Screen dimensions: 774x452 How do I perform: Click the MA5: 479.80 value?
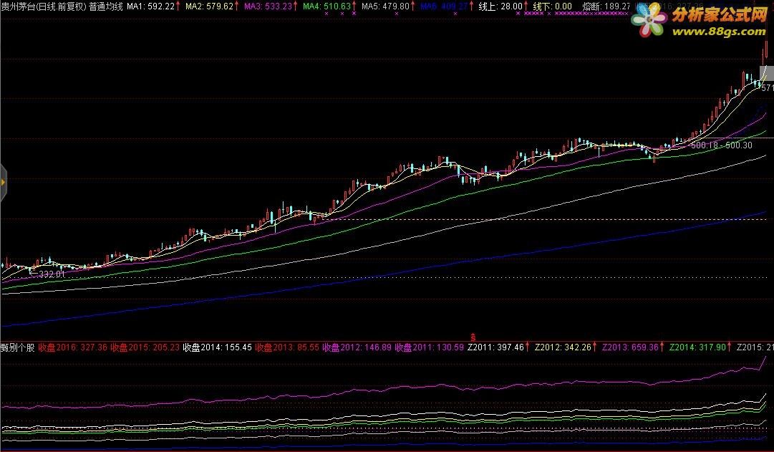(385, 6)
